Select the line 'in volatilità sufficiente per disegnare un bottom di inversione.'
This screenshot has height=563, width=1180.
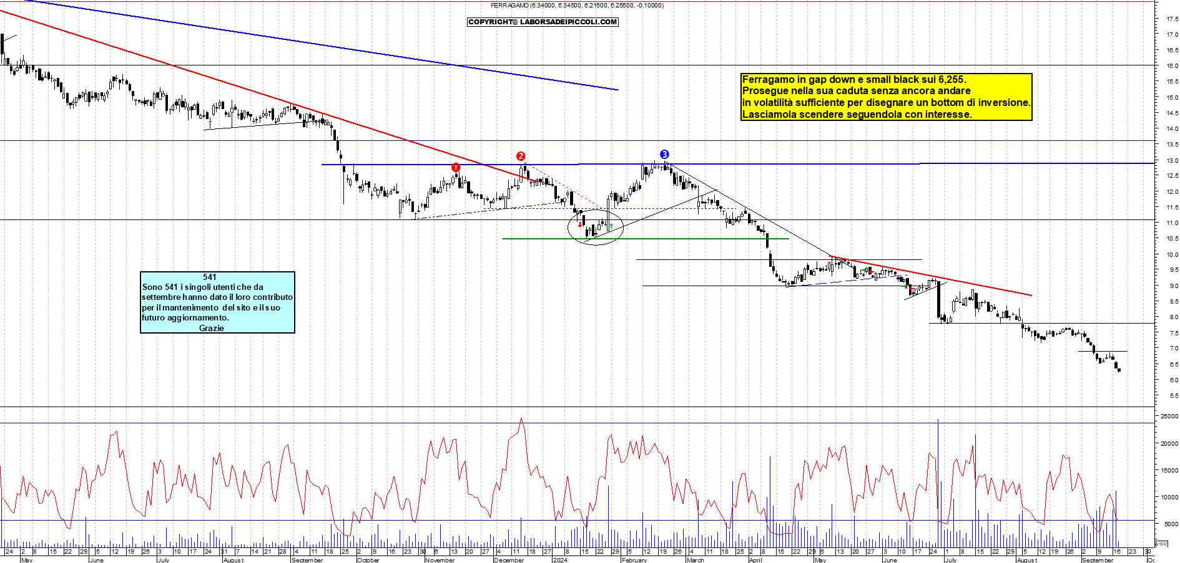pos(886,103)
